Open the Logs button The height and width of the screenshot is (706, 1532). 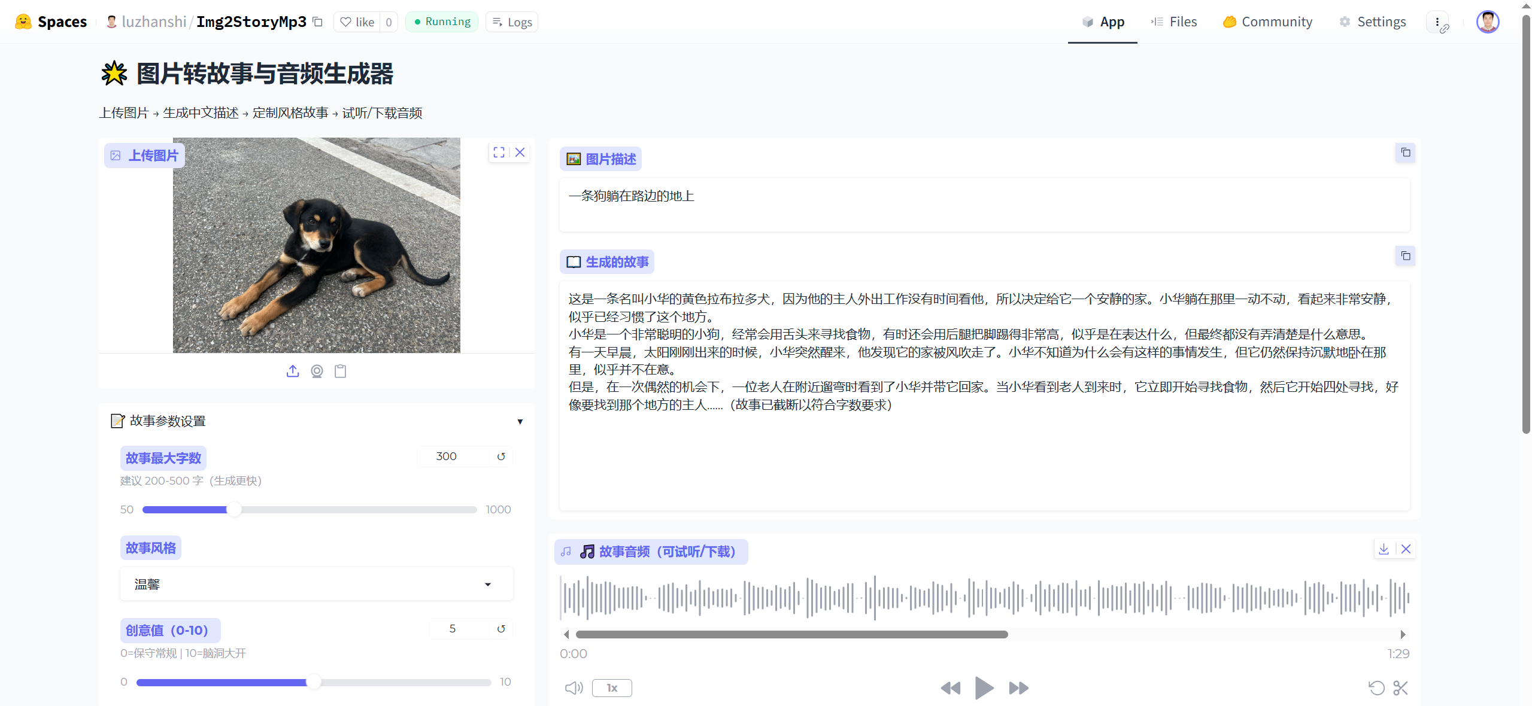pyautogui.click(x=512, y=22)
